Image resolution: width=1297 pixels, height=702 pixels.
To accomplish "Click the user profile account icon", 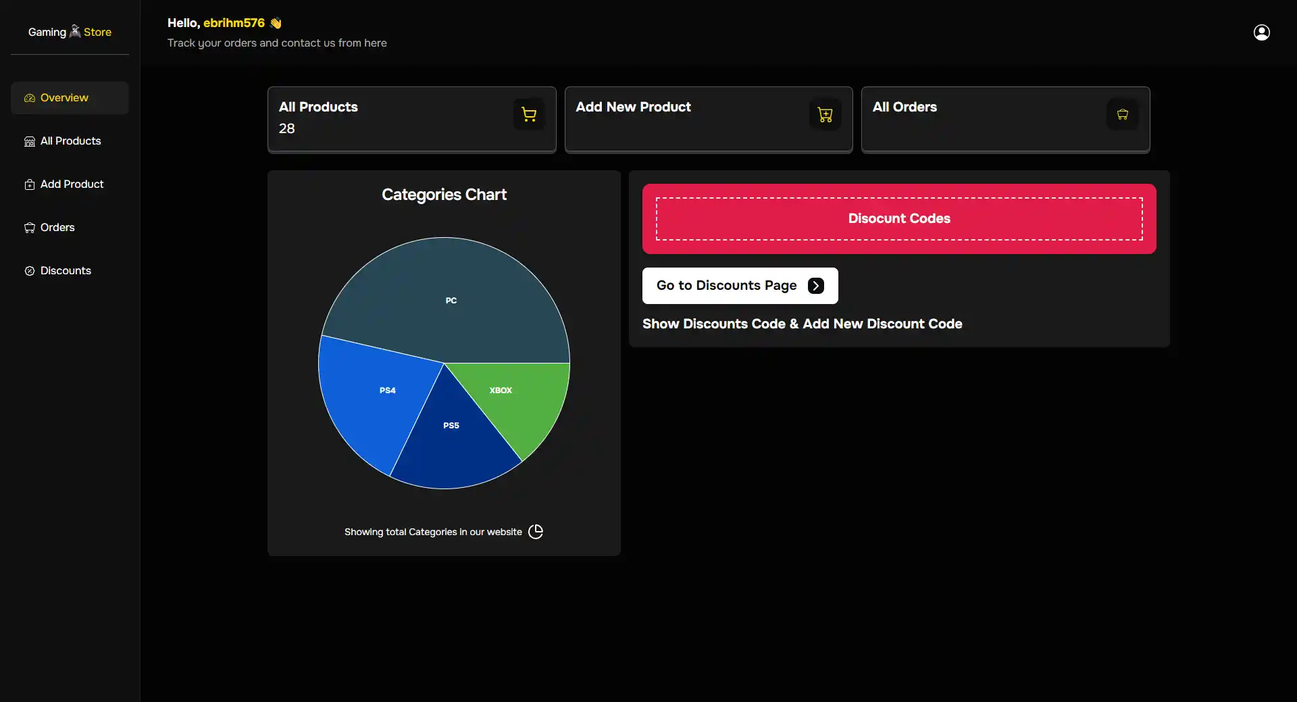I will click(1261, 32).
